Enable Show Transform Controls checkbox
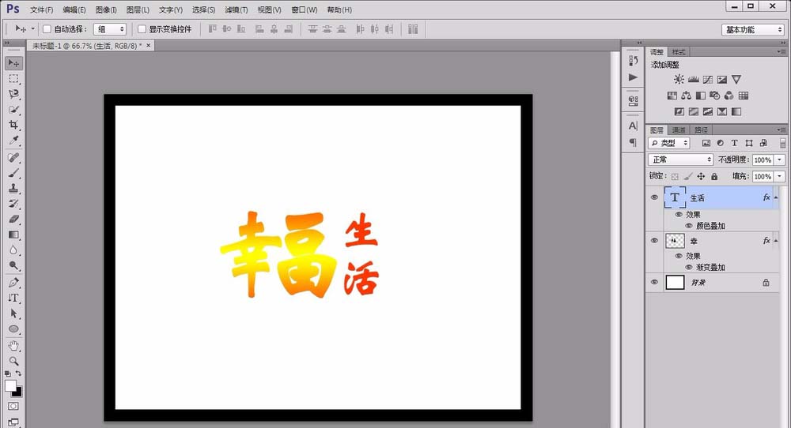 (142, 29)
